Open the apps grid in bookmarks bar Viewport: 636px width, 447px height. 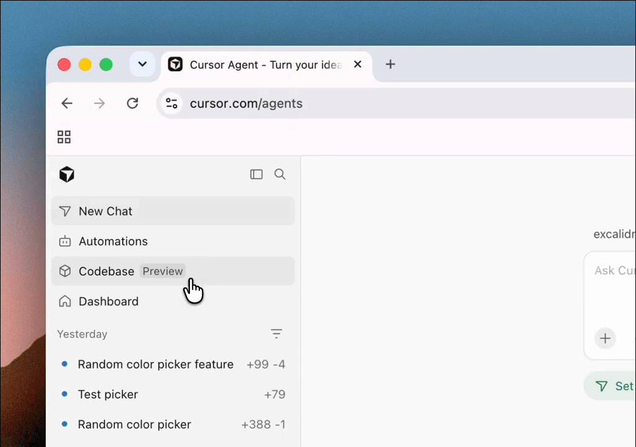[64, 137]
